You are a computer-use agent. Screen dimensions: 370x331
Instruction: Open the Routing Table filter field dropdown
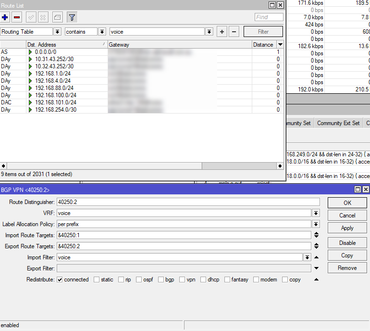pos(57,32)
